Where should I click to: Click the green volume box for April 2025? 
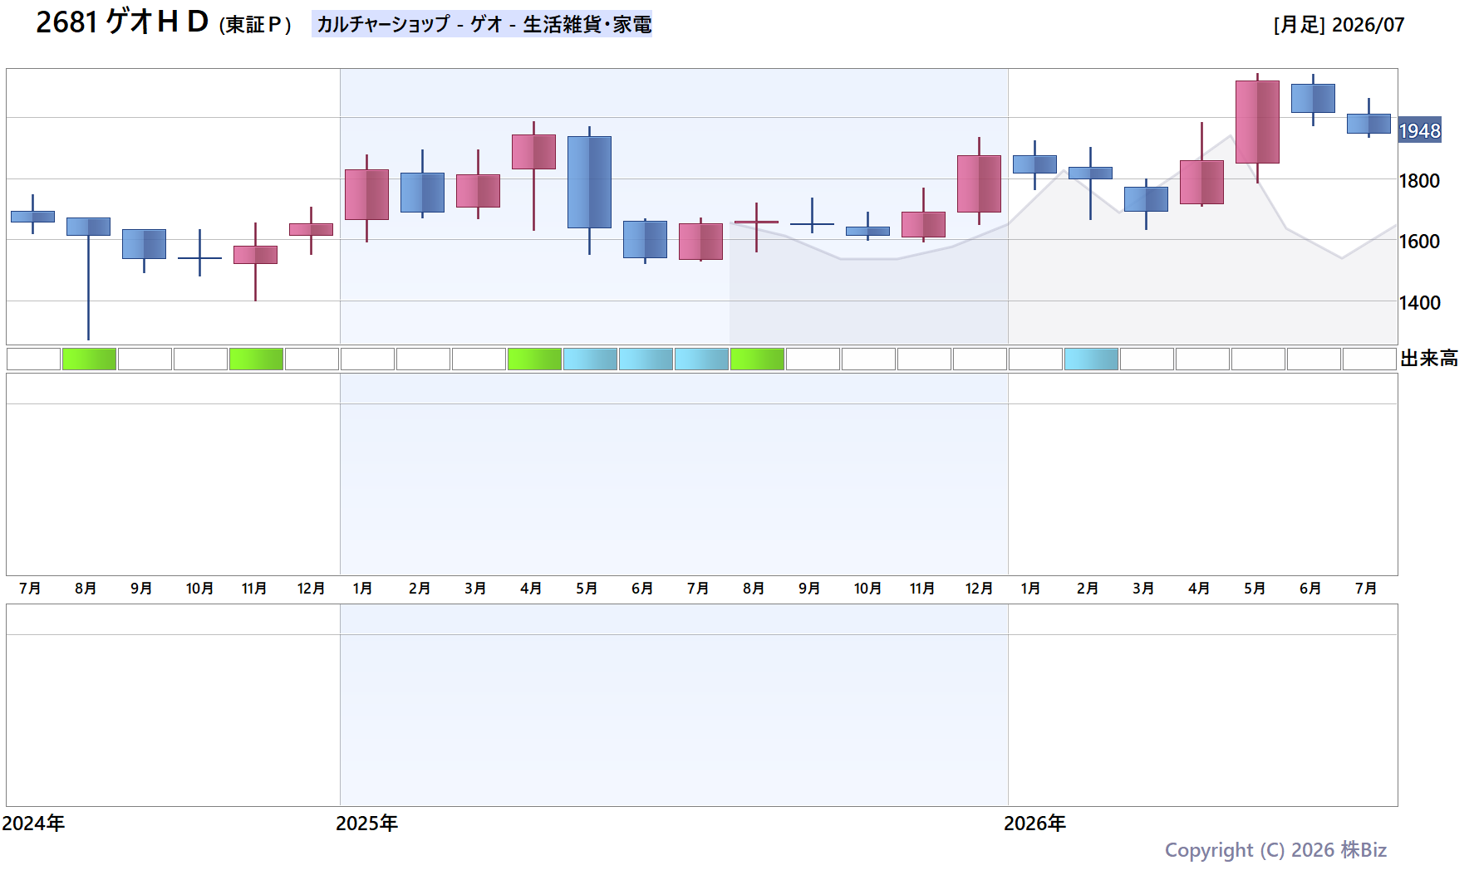pos(534,359)
